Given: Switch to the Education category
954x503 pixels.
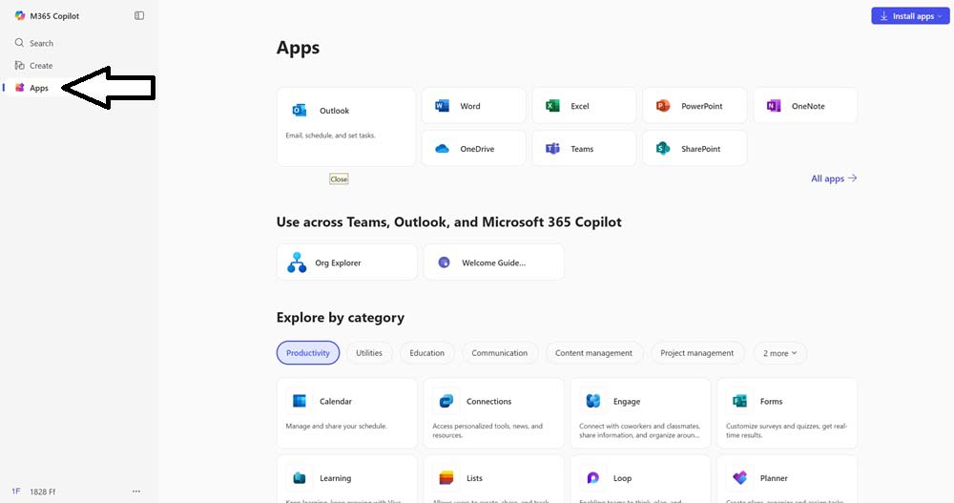Looking at the screenshot, I should [426, 353].
